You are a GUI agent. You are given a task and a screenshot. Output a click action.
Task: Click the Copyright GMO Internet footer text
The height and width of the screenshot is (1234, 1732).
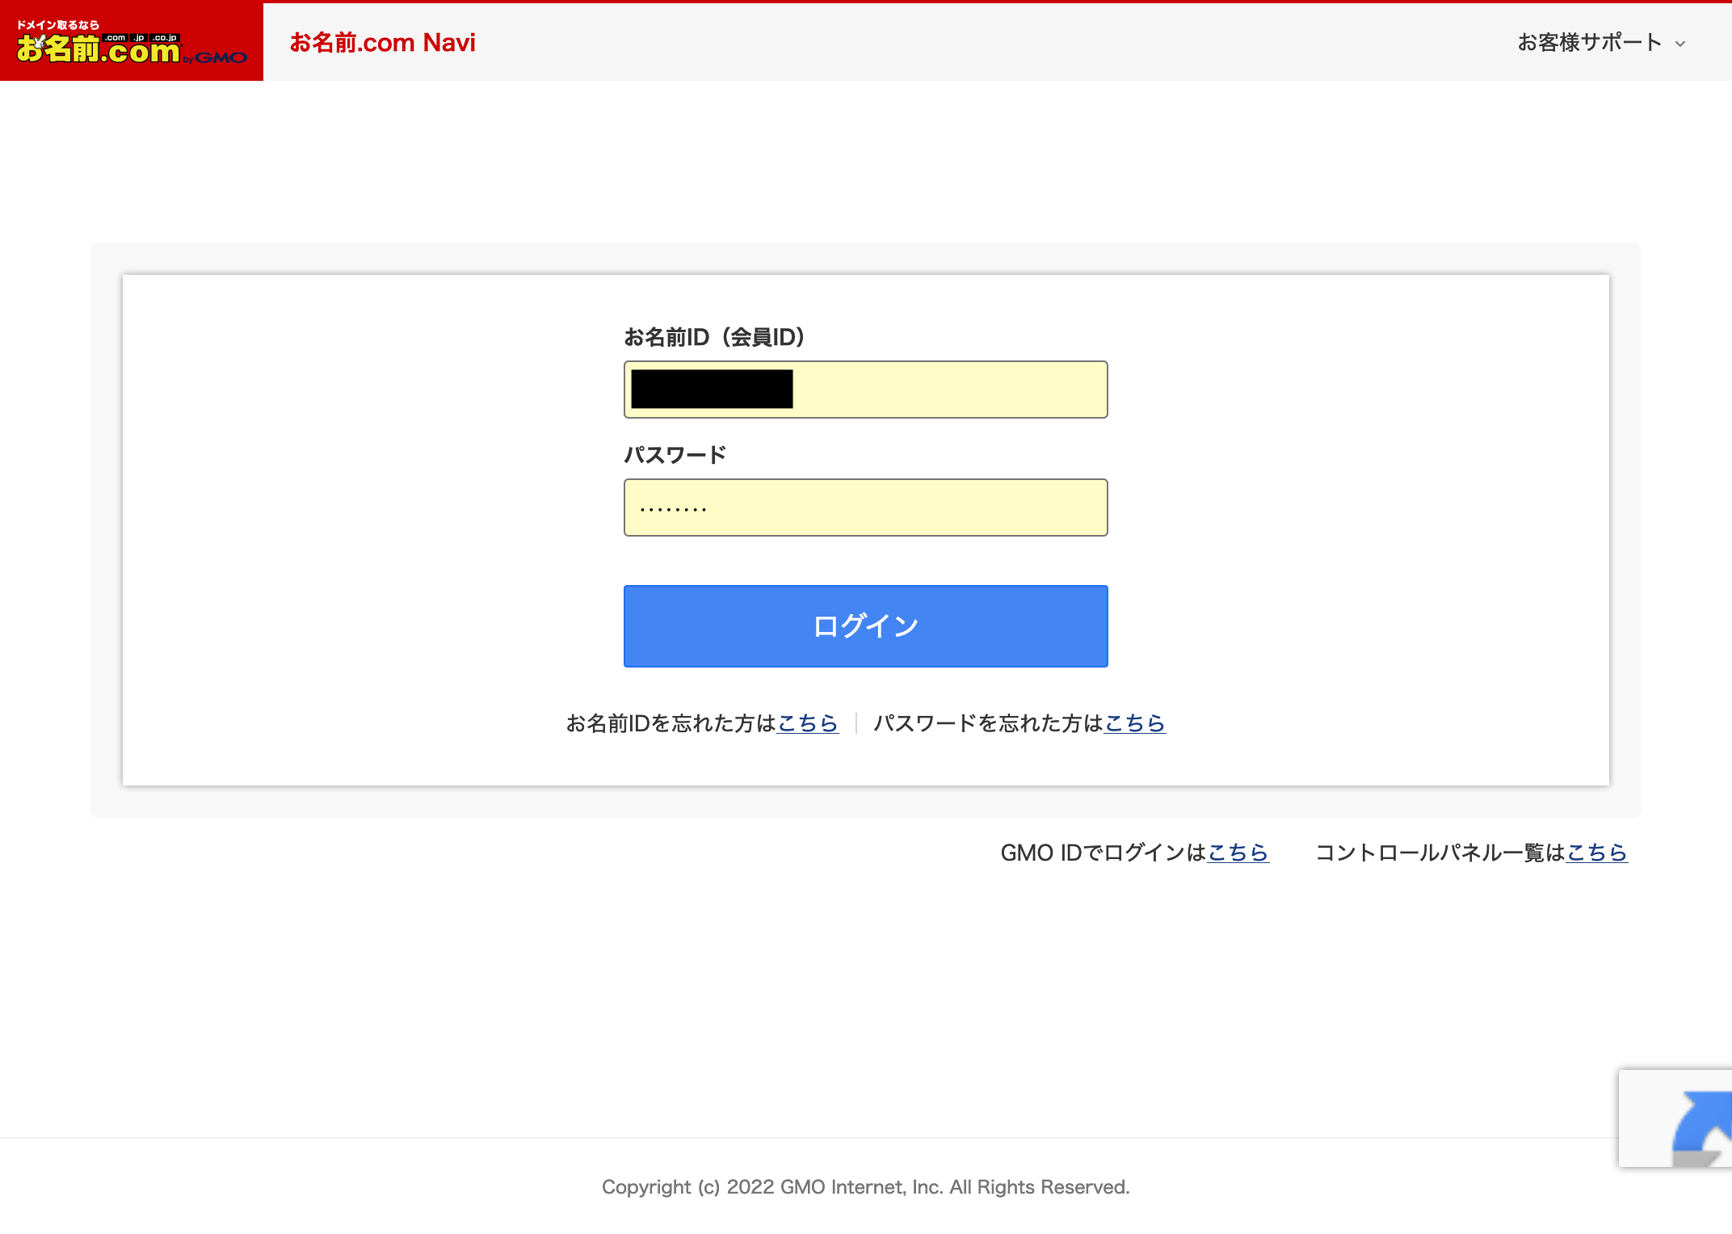coord(865,1187)
